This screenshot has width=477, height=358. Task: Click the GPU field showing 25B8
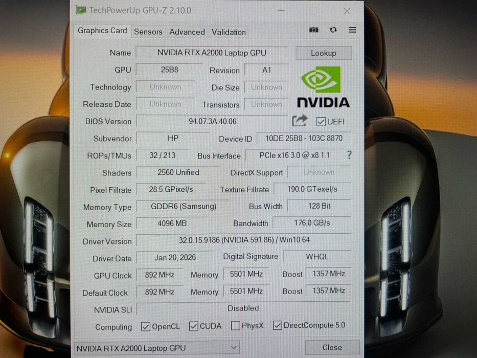[169, 70]
